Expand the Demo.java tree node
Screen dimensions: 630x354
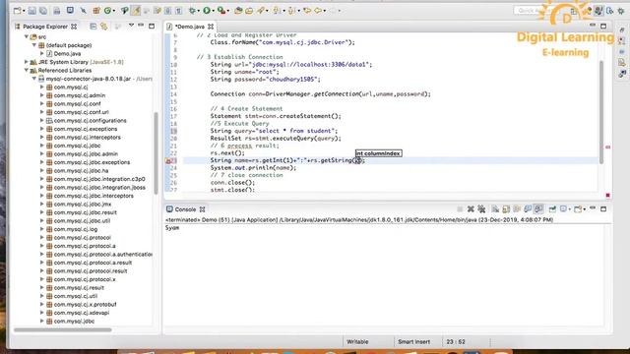pyautogui.click(x=42, y=53)
